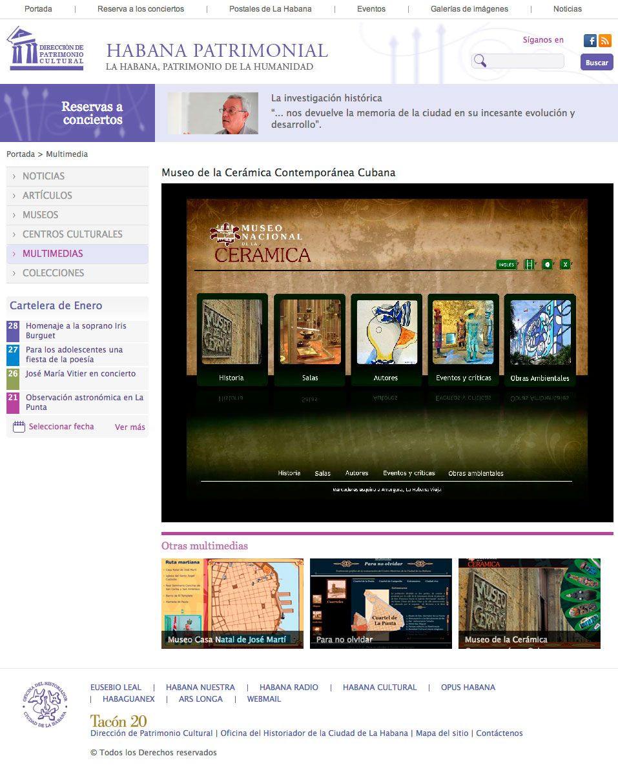Screen dimensions: 618x776
Task: Click the INGLES language button in multimedia
Action: [x=507, y=264]
